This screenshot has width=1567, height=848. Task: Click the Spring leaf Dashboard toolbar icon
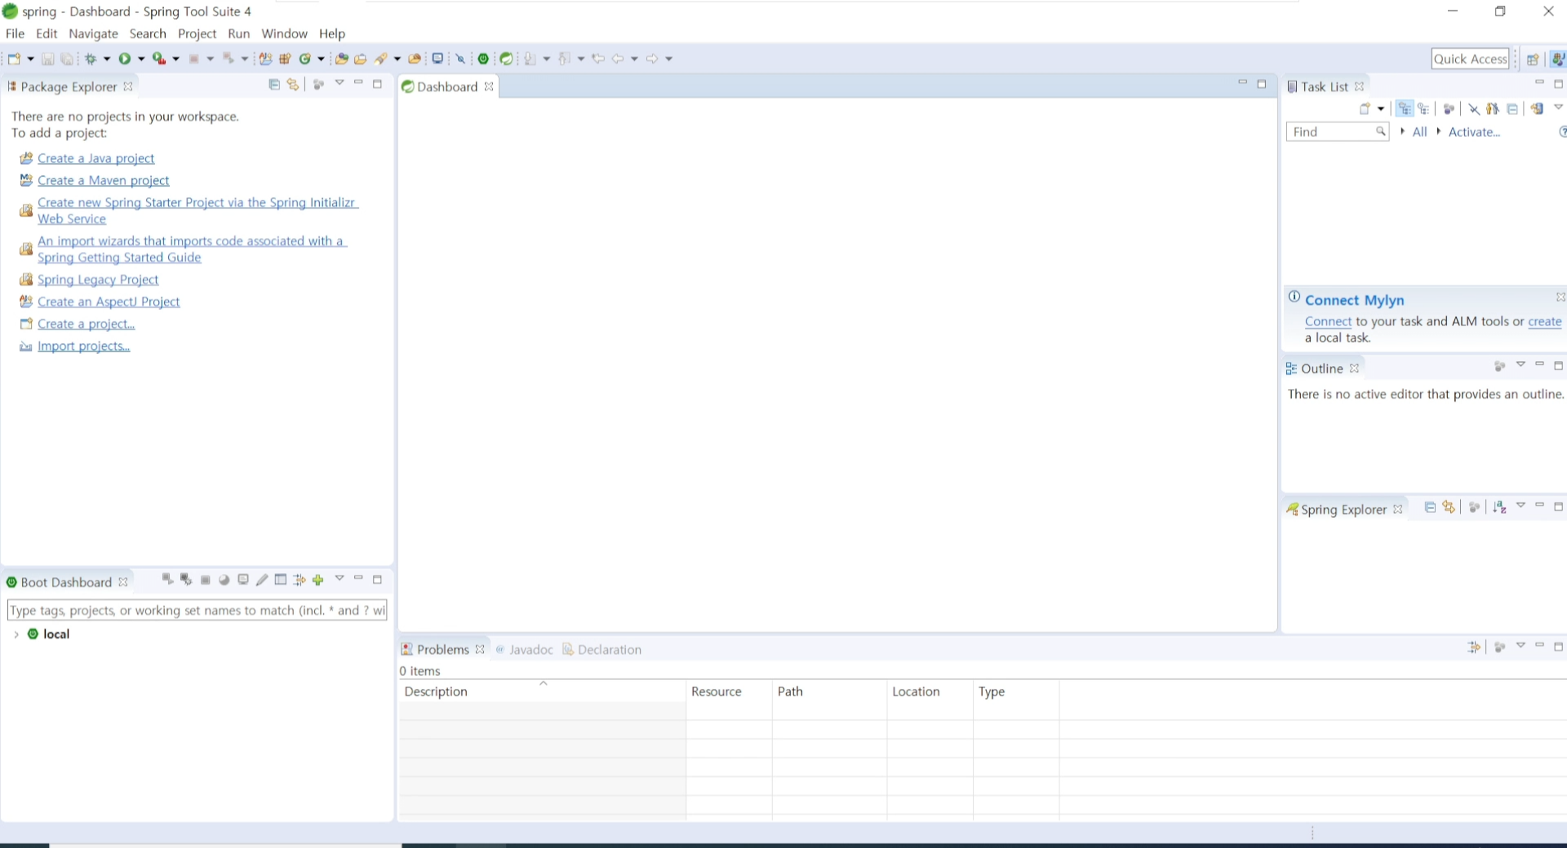tap(507, 59)
